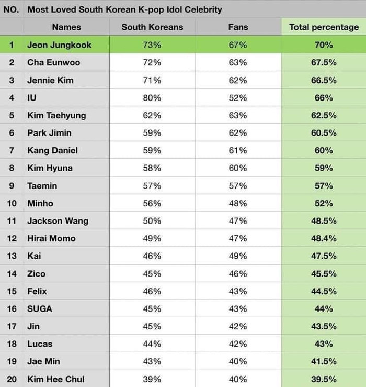The height and width of the screenshot is (387, 366).
Task: Click Kang Daniel's 61% Fans cell
Action: (x=238, y=150)
